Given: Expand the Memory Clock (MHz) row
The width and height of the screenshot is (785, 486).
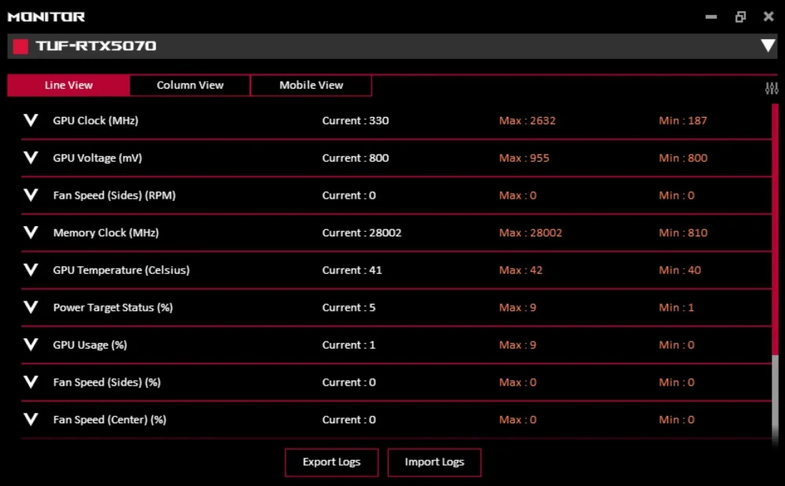Looking at the screenshot, I should [31, 232].
